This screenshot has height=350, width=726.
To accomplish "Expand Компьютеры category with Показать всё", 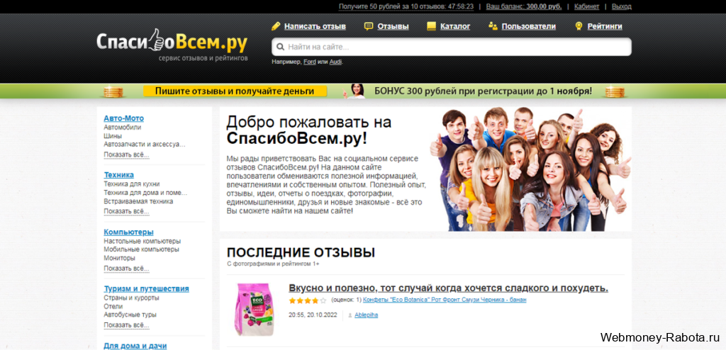I will [x=126, y=269].
